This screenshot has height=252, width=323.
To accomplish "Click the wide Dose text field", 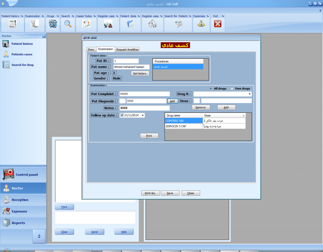I will click(x=226, y=101).
